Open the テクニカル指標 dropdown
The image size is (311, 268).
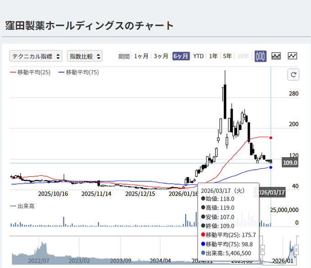click(36, 56)
